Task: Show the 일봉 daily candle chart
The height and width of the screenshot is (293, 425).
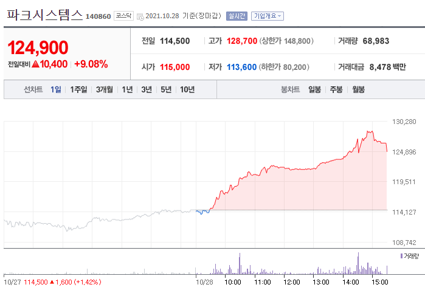Action: 315,89
